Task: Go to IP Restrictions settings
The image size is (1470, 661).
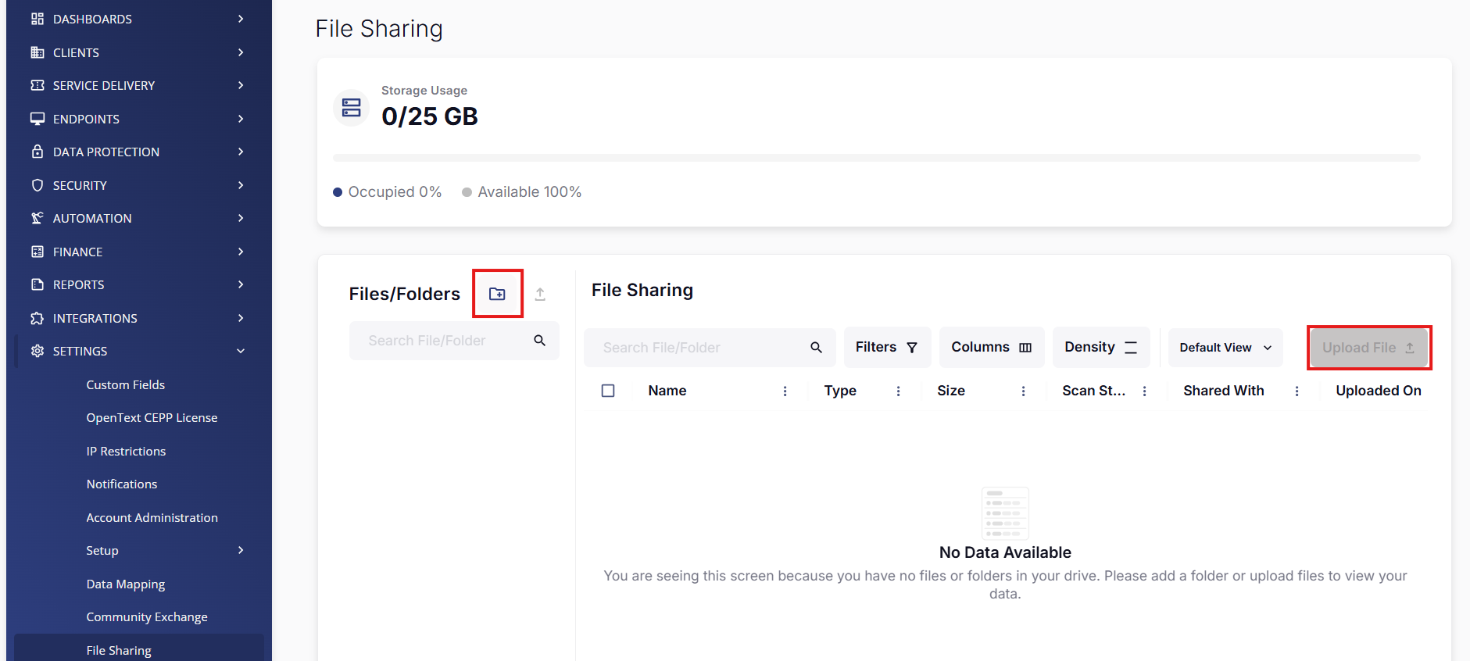Action: coord(126,452)
